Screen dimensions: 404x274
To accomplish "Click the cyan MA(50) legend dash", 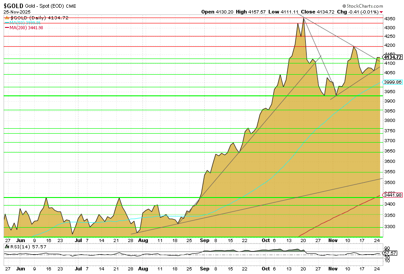I will pos(6,22).
